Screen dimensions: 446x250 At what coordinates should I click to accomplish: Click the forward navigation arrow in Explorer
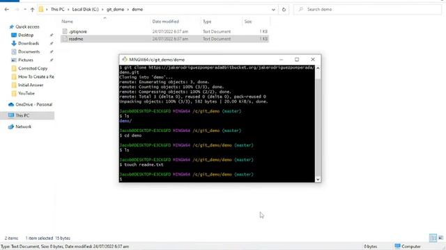17,9
